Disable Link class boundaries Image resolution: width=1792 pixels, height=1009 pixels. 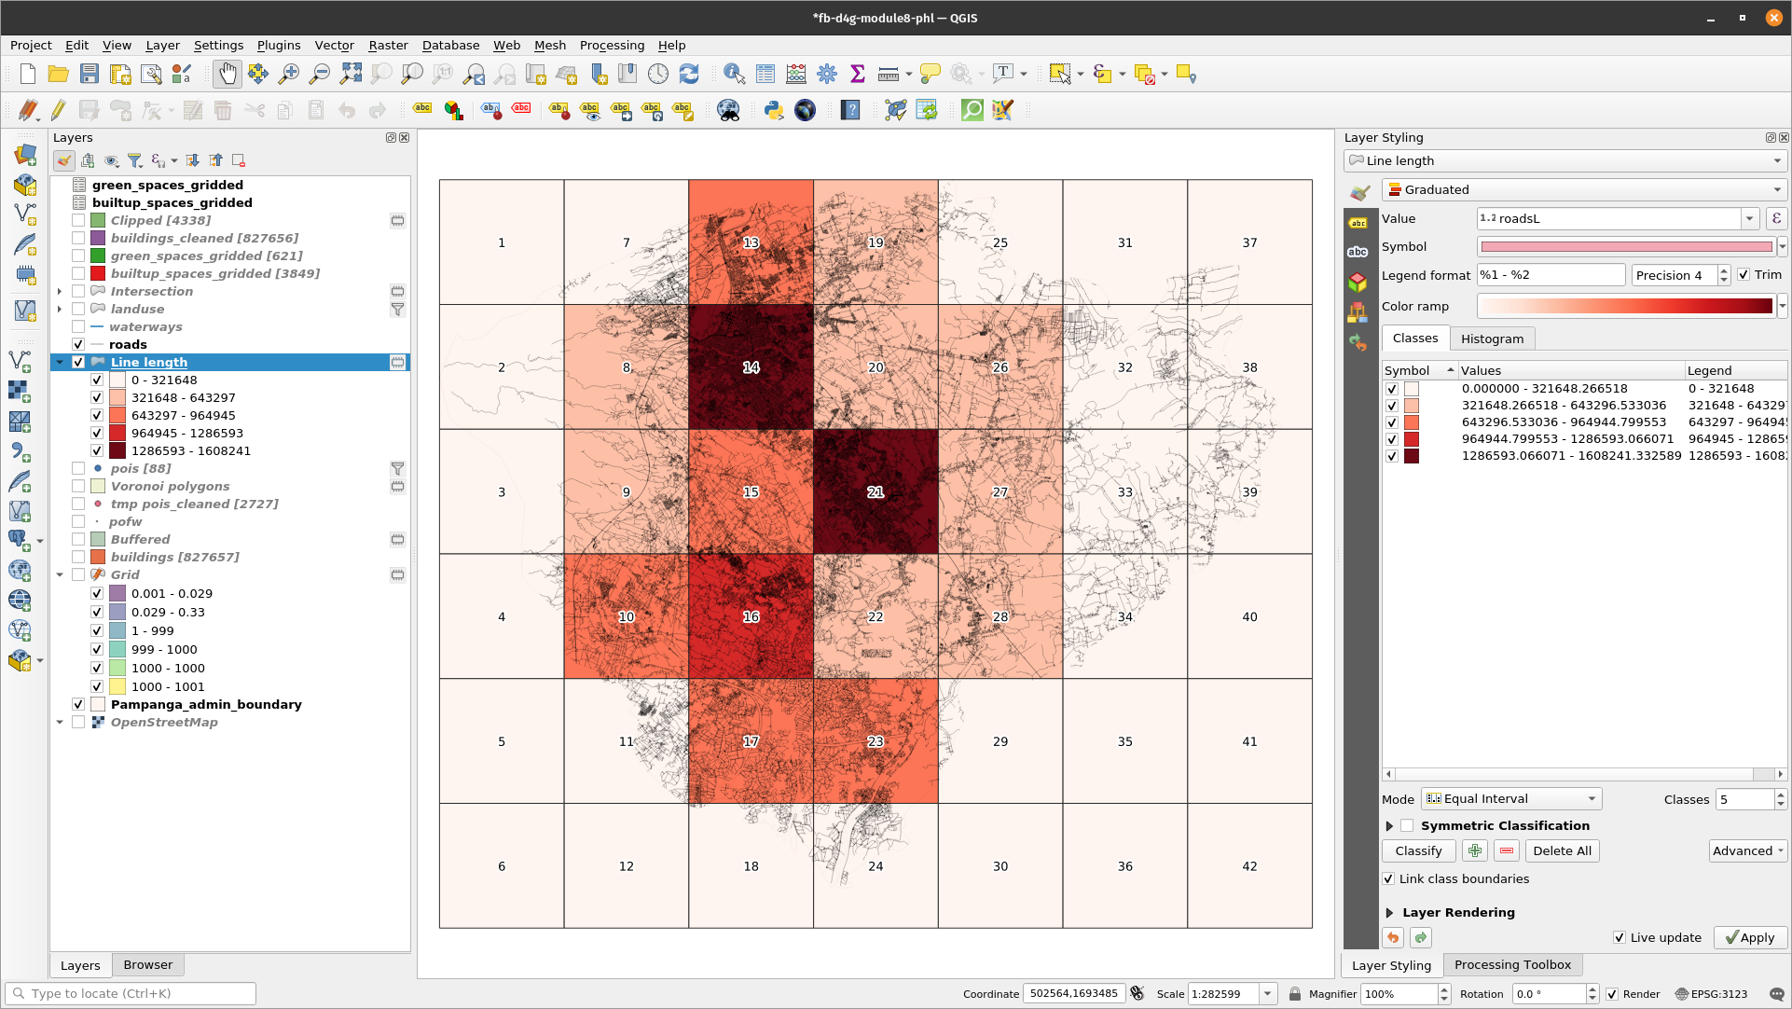point(1388,878)
